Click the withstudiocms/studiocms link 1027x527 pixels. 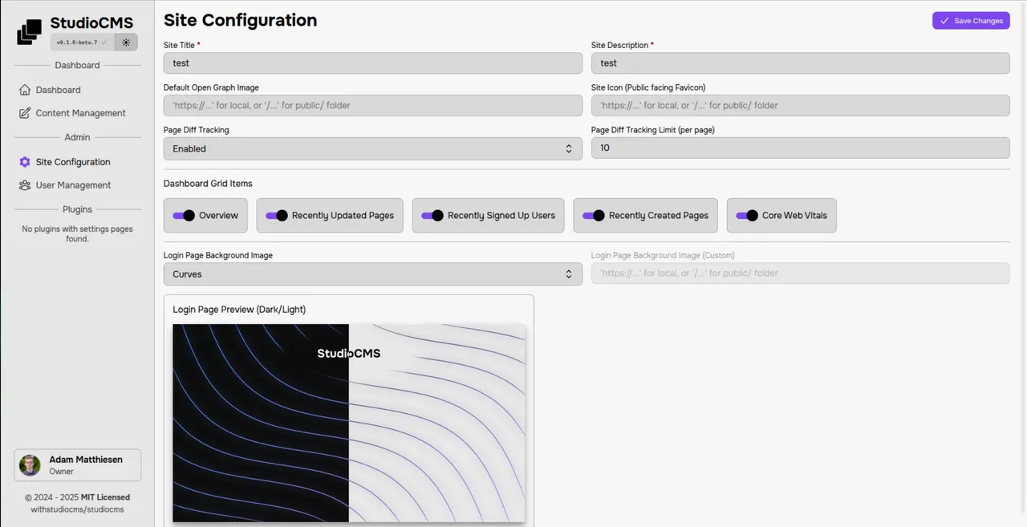[x=77, y=509]
